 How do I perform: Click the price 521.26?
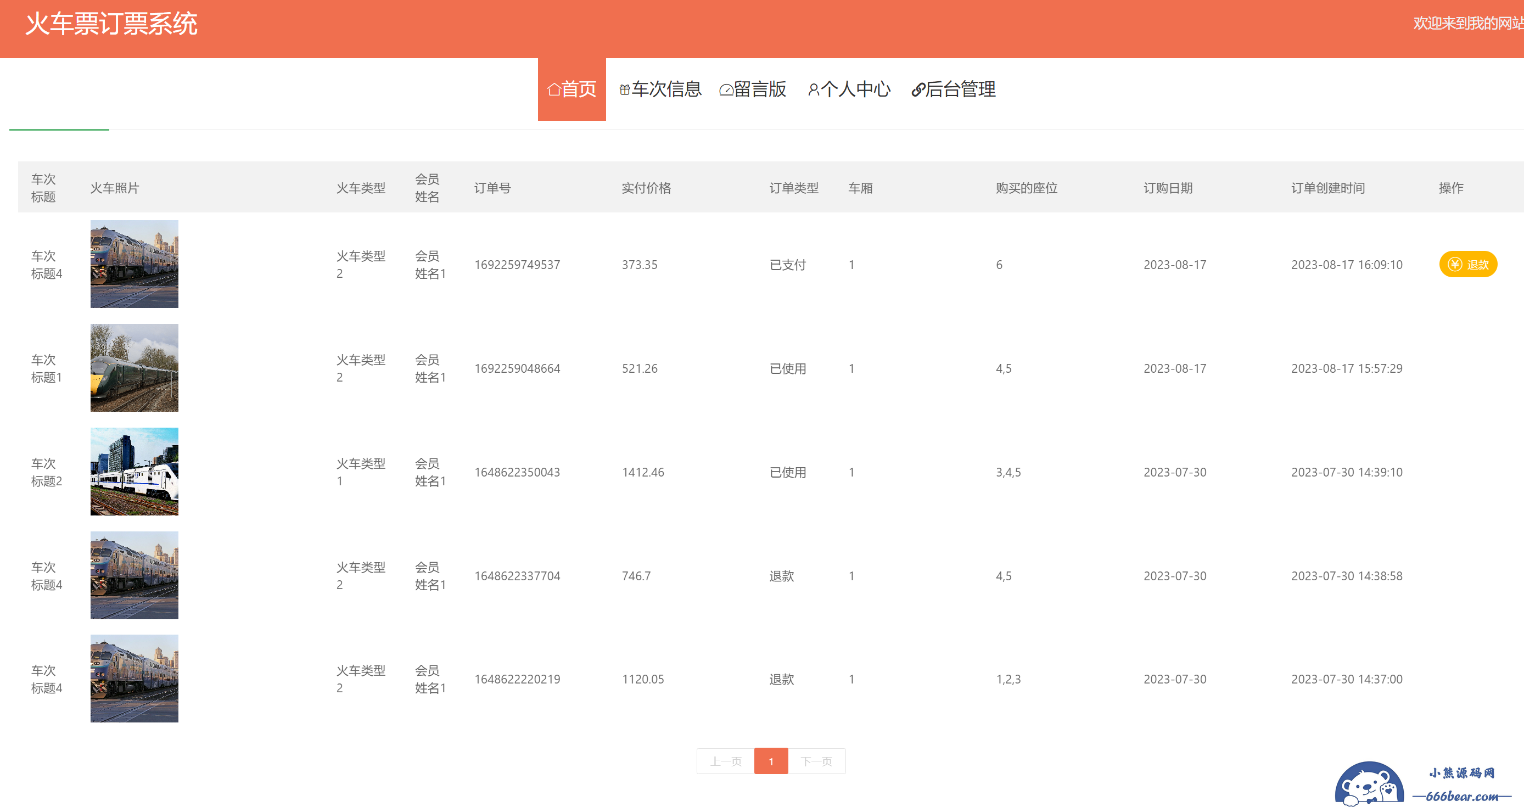point(640,368)
